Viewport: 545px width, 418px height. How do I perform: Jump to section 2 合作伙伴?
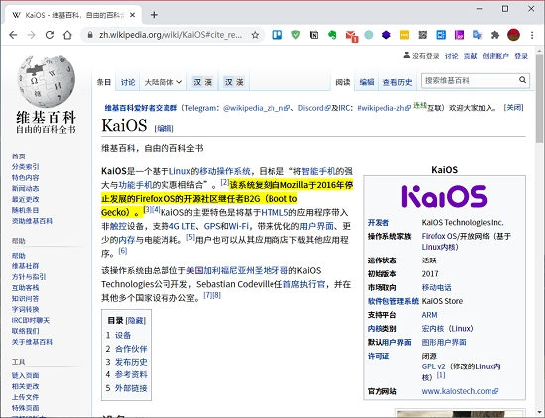131,349
